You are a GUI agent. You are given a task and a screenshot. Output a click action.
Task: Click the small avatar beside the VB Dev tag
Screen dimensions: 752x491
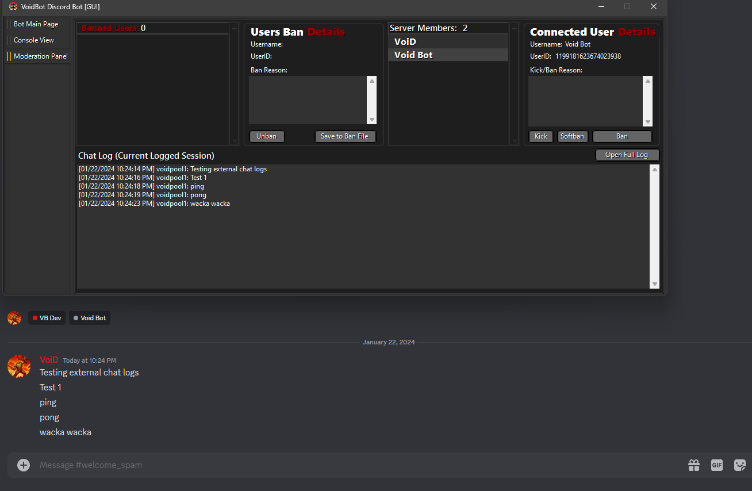click(x=14, y=318)
